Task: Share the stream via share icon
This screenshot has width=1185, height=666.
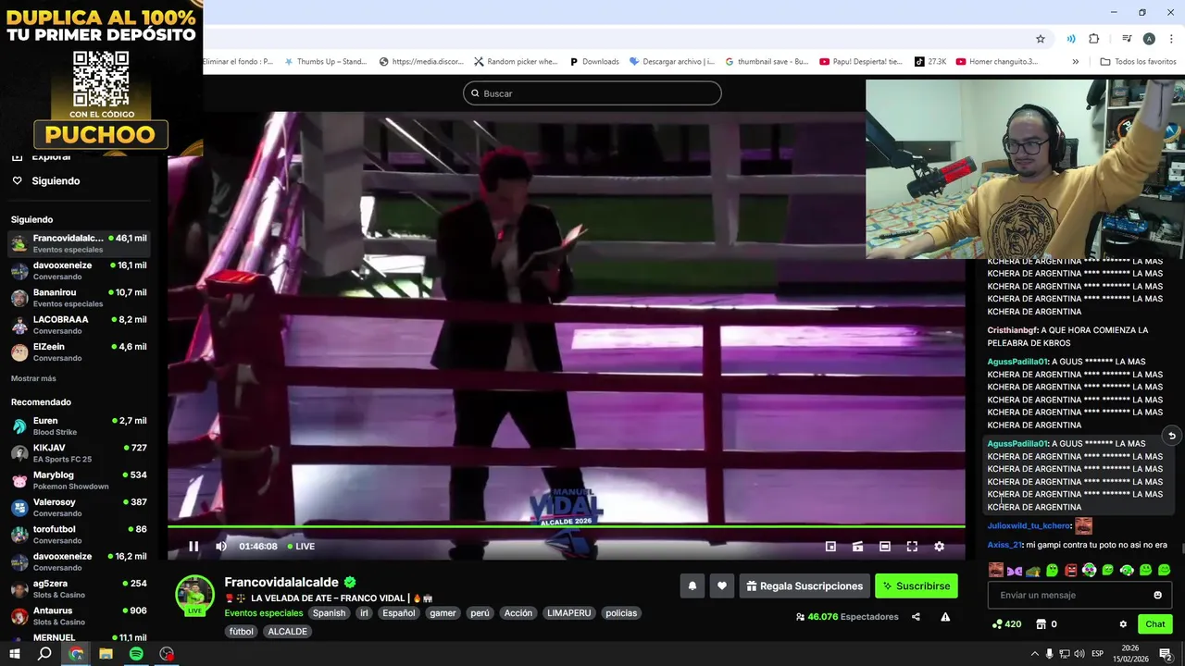Action: pos(916,617)
